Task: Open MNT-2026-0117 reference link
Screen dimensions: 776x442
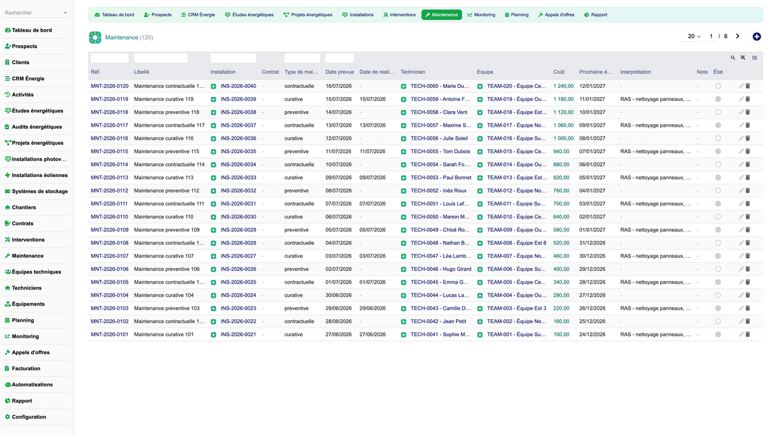Action: tap(109, 125)
